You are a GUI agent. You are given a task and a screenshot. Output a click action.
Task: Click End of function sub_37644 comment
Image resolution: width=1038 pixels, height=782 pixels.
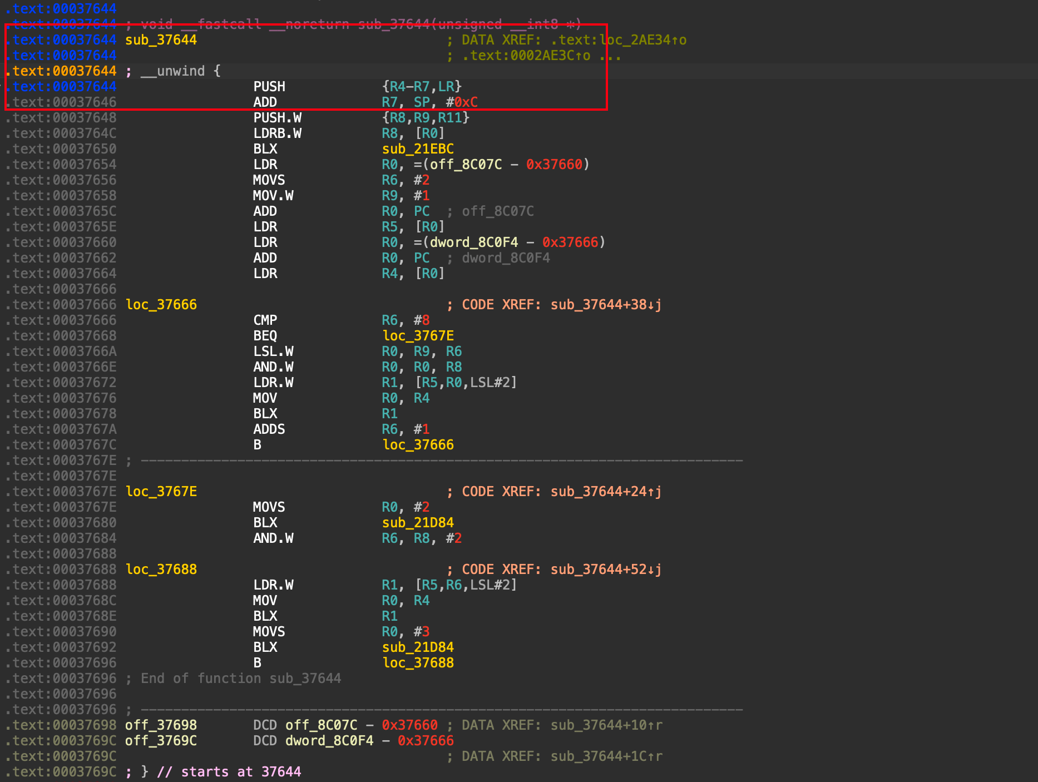(x=234, y=679)
